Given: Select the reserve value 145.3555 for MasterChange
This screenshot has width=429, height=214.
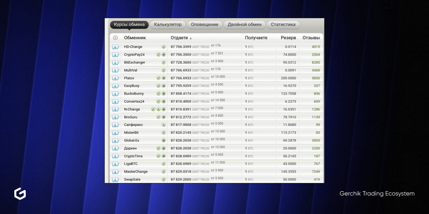Looking at the screenshot, I should [x=289, y=172].
